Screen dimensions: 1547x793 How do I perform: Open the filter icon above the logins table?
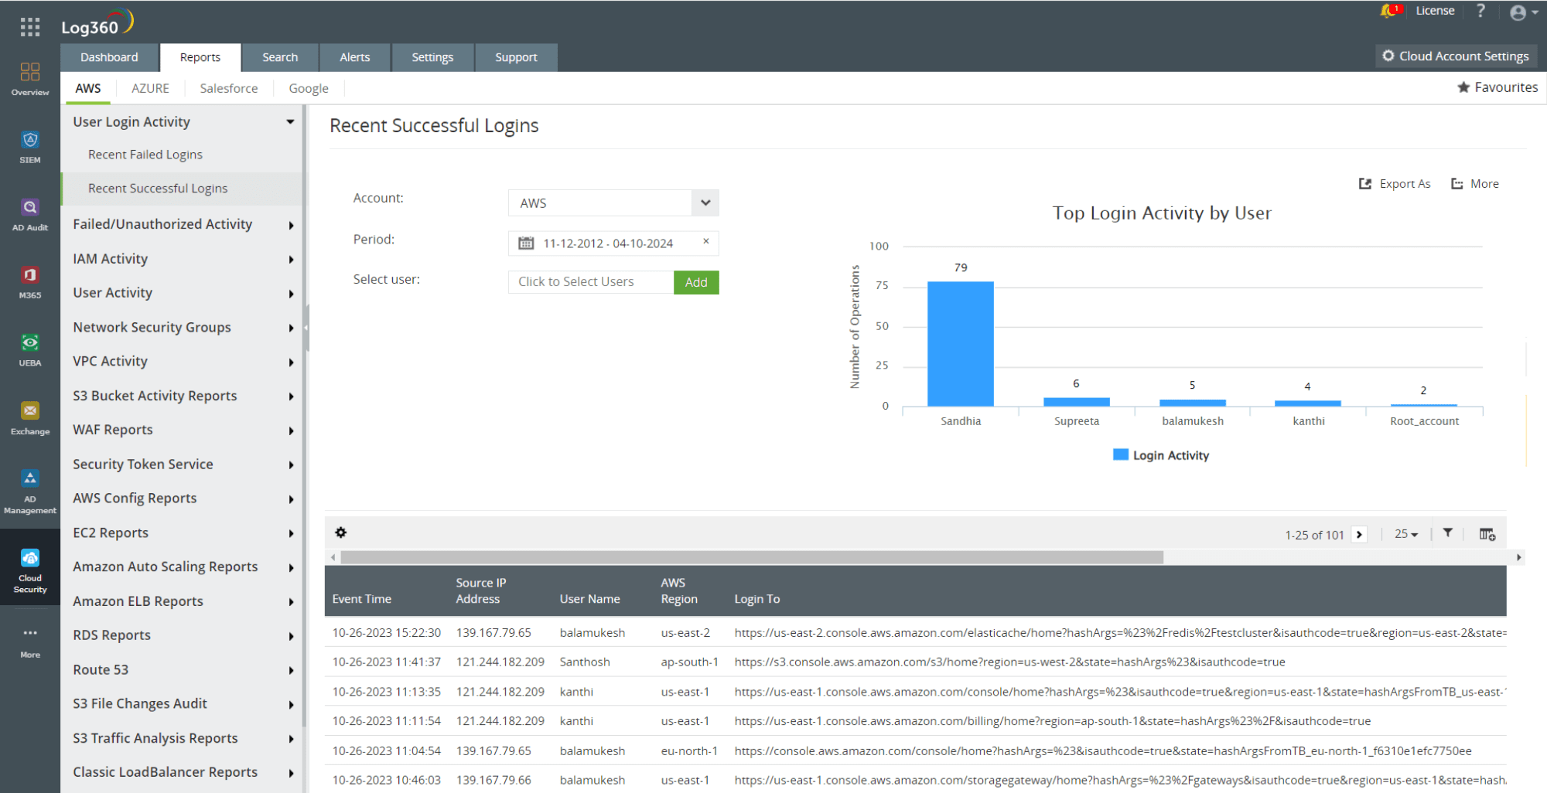(x=1448, y=533)
